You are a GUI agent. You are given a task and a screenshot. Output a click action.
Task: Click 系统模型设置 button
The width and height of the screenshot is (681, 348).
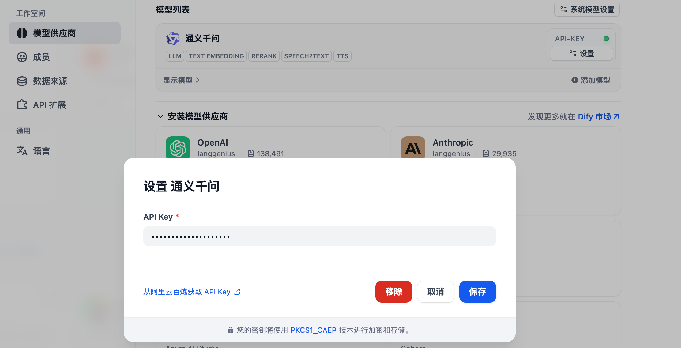(587, 9)
